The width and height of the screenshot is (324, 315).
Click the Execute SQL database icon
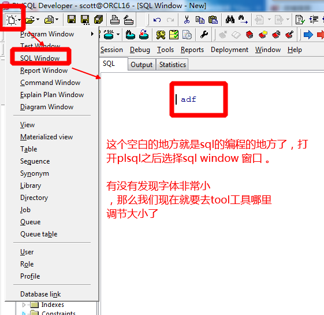pyautogui.click(x=109, y=35)
